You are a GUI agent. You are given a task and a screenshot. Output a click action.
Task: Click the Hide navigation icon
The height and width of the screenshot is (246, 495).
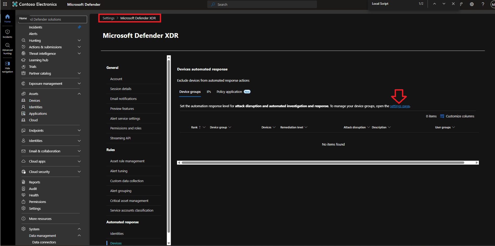[7, 63]
